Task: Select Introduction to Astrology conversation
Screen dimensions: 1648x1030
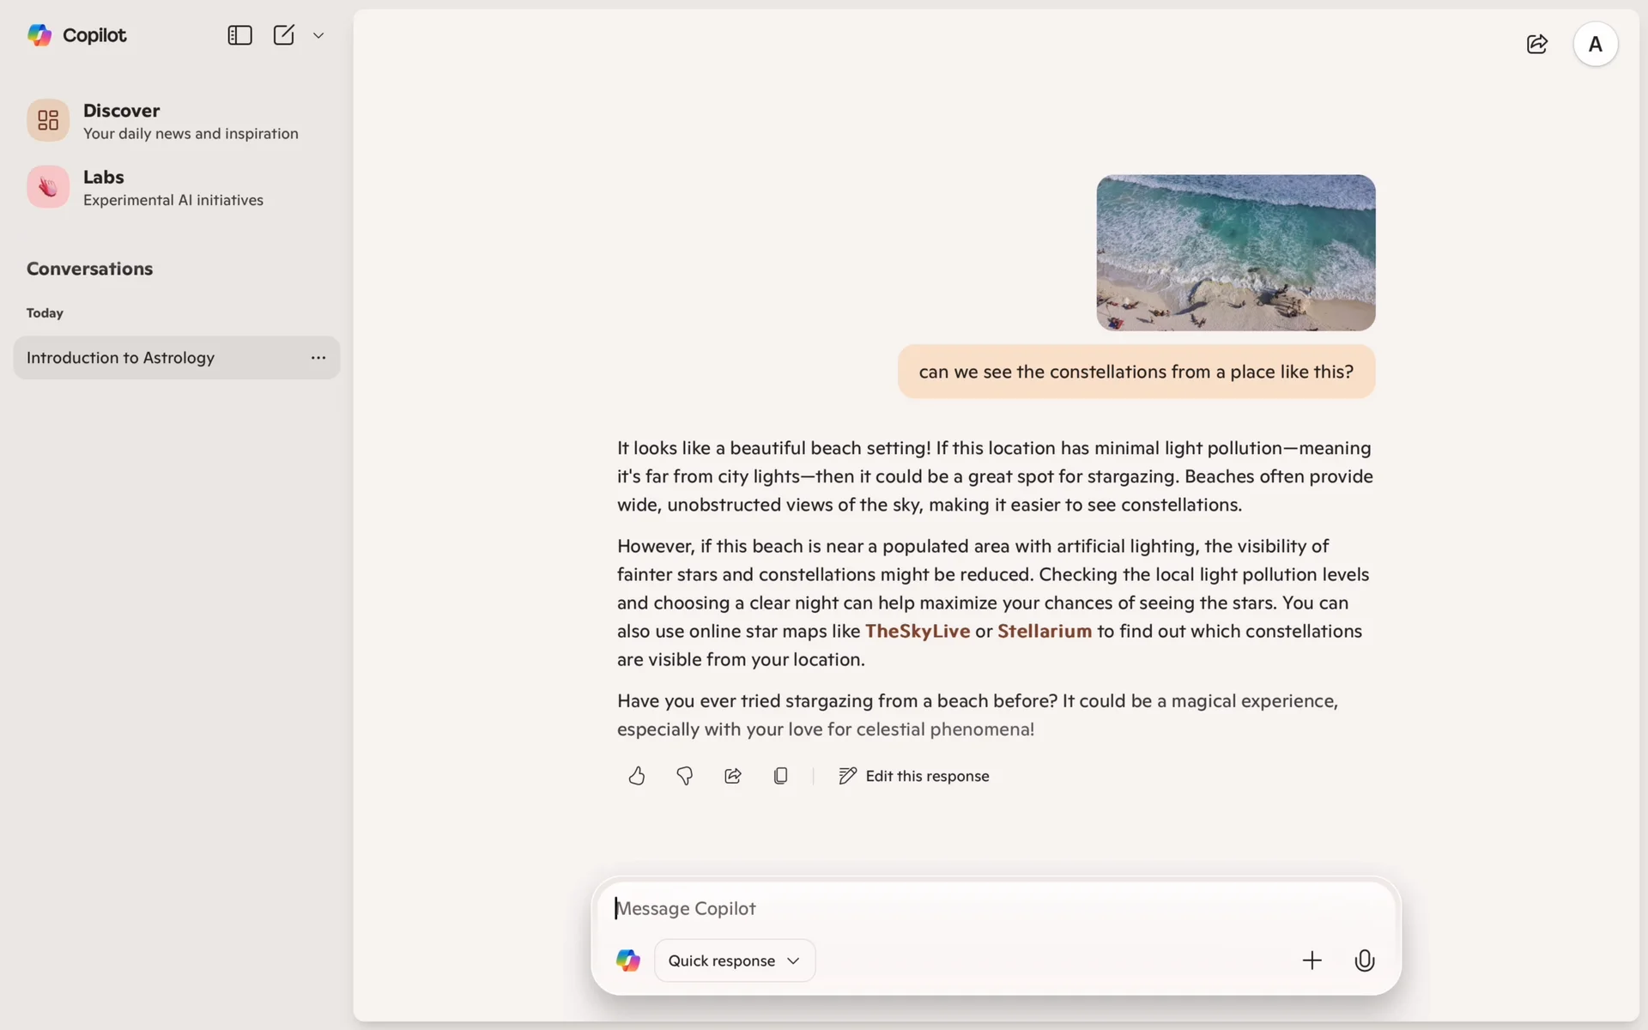Action: coord(121,358)
